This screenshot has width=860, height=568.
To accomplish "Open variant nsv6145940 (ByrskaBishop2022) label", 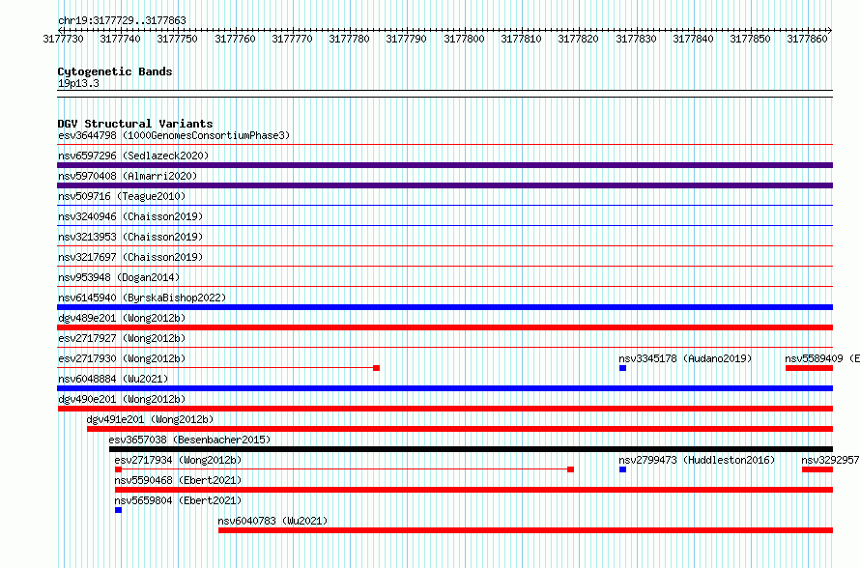I will pyautogui.click(x=142, y=298).
